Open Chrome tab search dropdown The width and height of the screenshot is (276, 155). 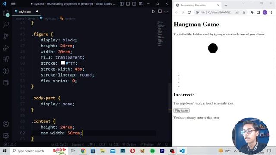243,3
